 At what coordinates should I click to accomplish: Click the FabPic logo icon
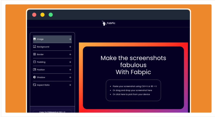(104, 23)
